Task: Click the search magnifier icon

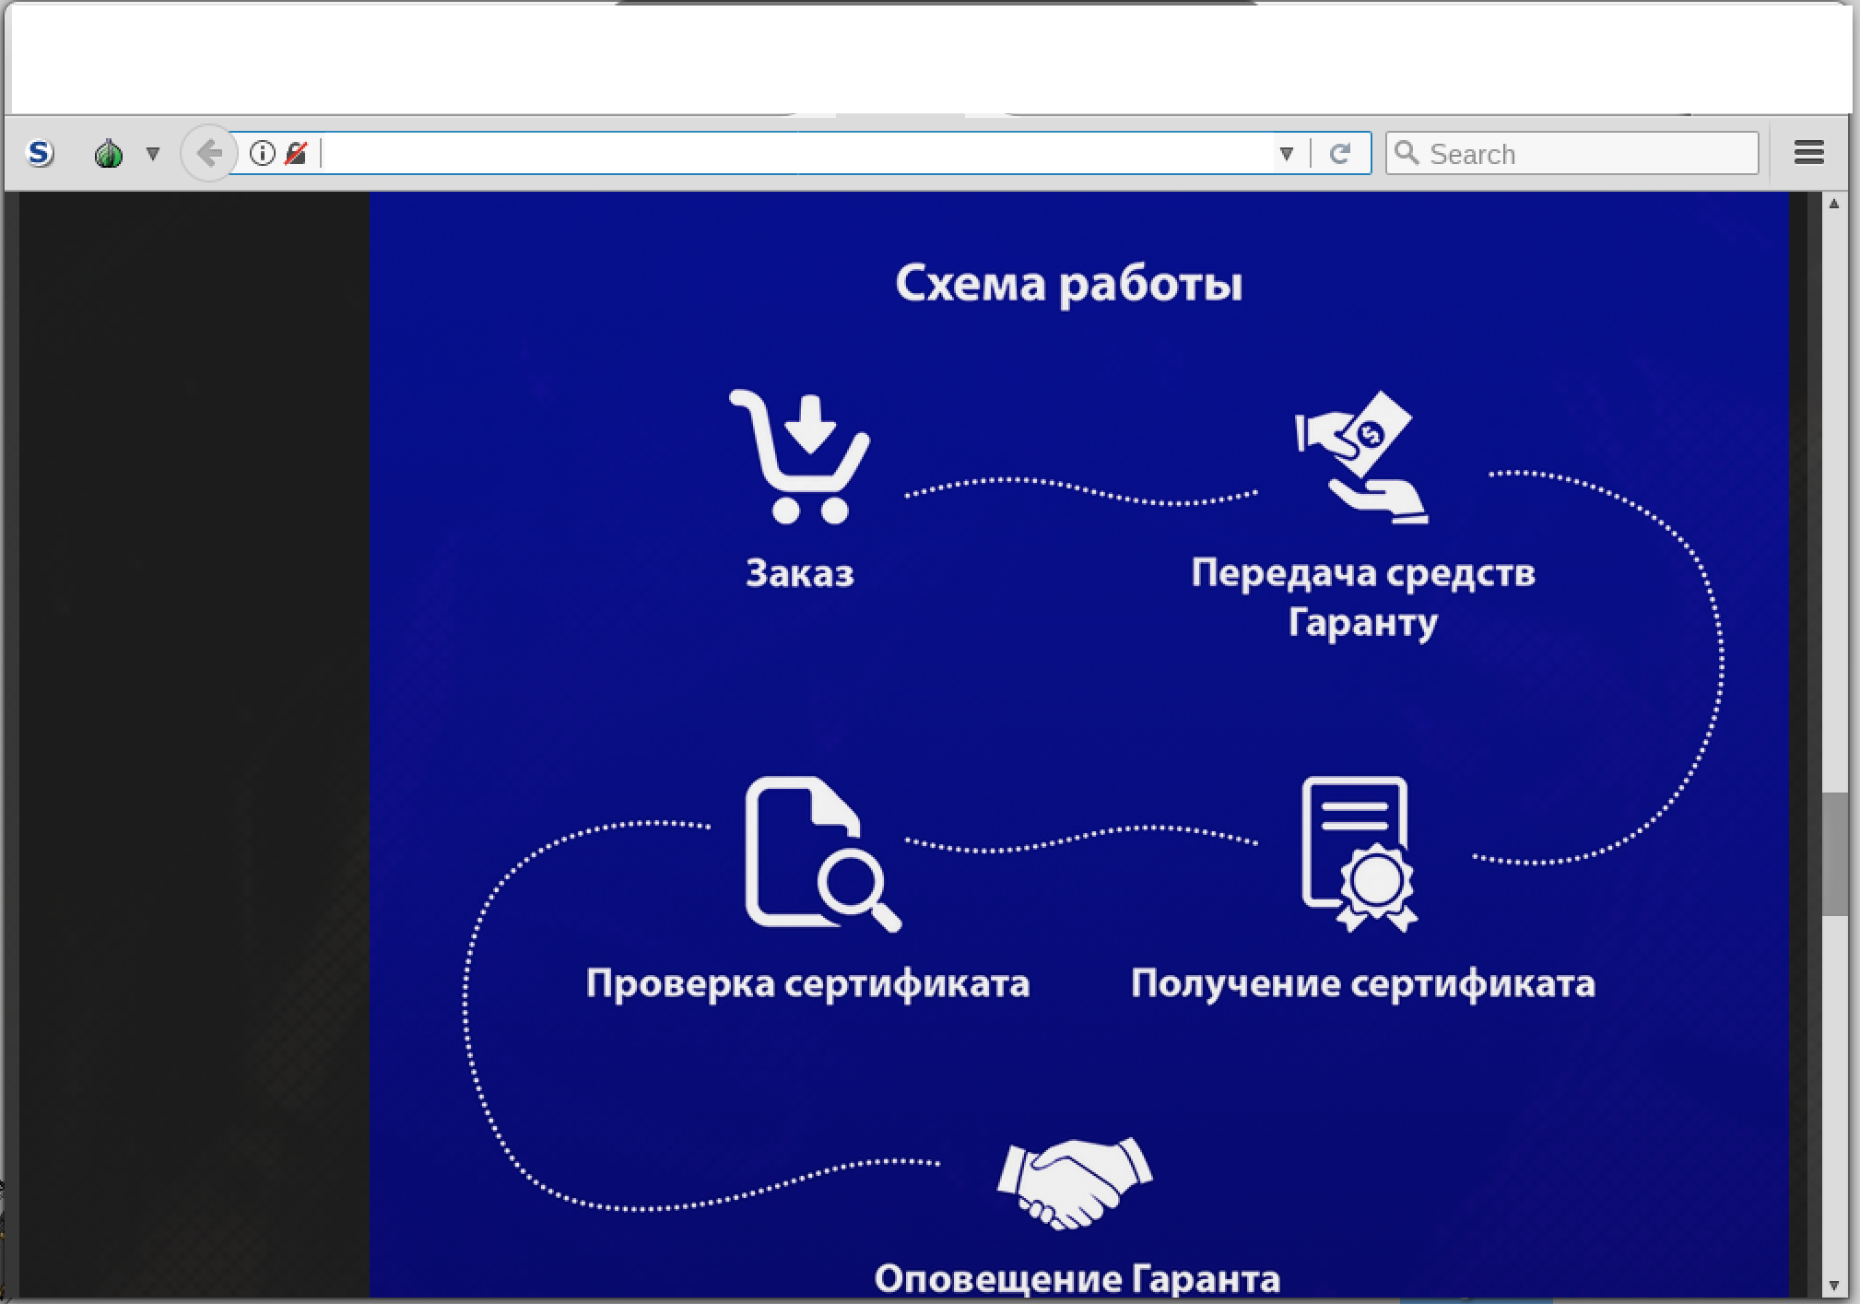Action: (1407, 153)
